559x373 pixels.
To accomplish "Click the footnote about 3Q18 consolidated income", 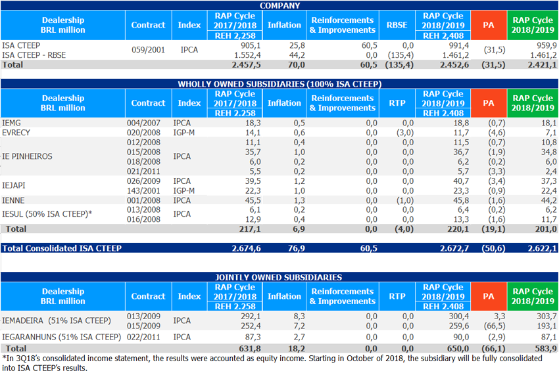I will click(x=272, y=363).
